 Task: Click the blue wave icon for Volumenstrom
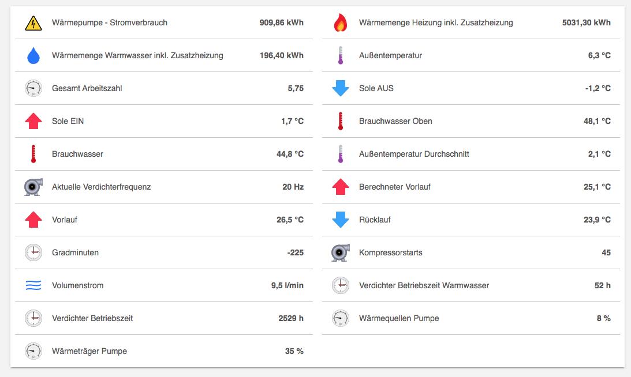[x=33, y=285]
